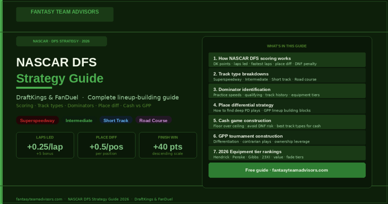Click the Free guide fantasyteamadvisors.com button
The height and width of the screenshot is (204, 388).
point(287,170)
